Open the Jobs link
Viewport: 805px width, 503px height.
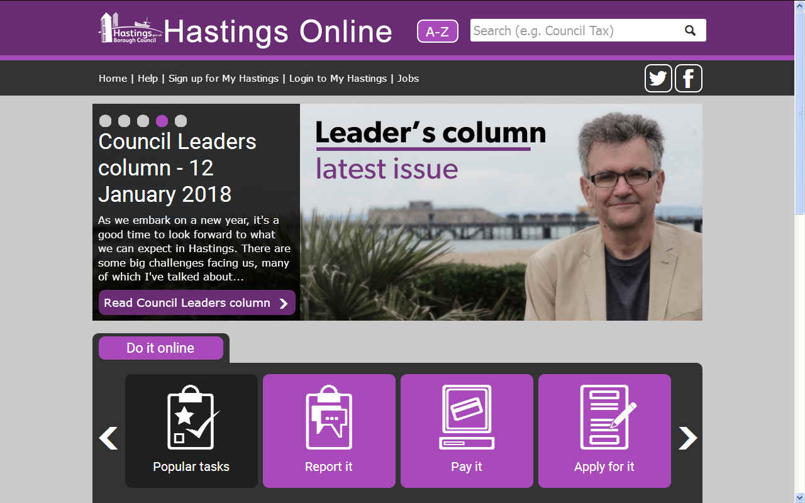pyautogui.click(x=408, y=79)
